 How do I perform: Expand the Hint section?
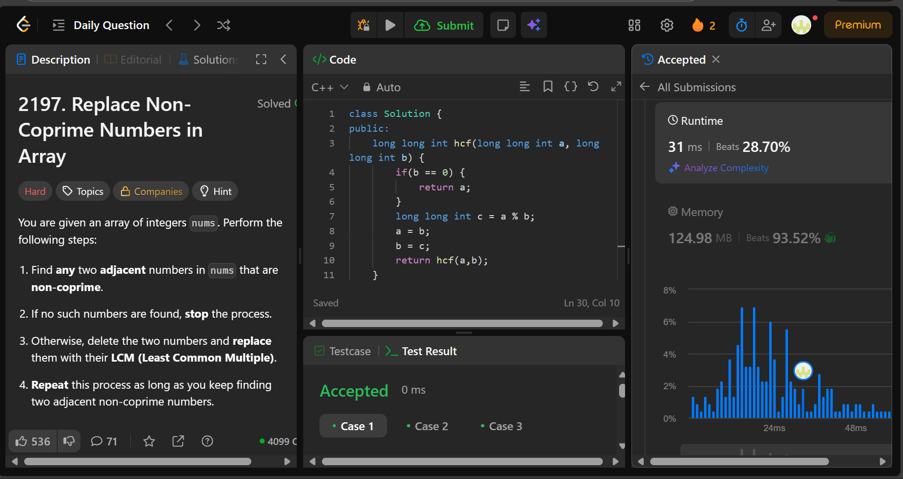[215, 191]
